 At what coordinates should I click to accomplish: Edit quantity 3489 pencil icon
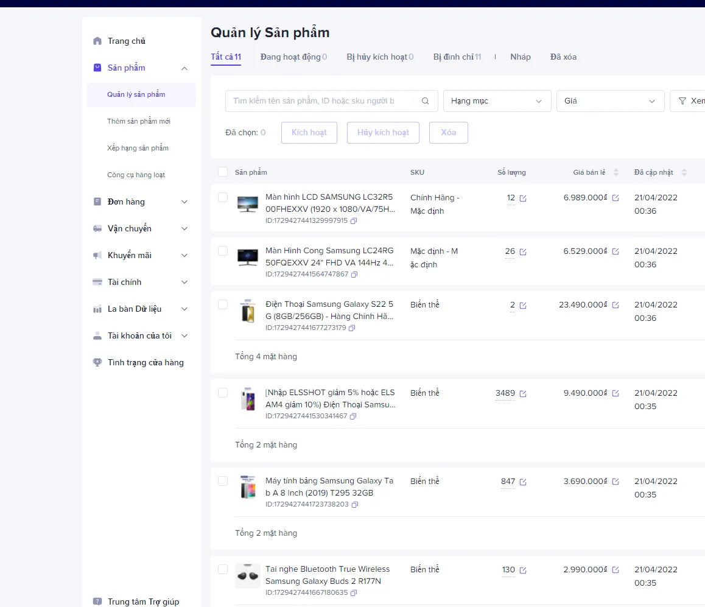[x=523, y=393]
